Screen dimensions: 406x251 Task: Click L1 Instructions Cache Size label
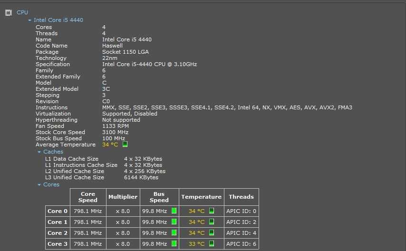coord(81,165)
